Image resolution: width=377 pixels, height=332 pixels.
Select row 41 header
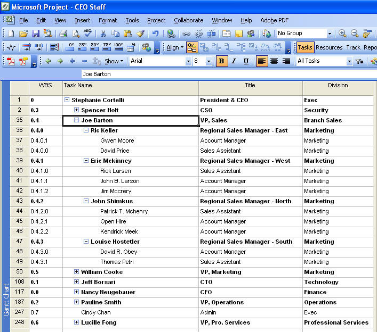coord(20,181)
